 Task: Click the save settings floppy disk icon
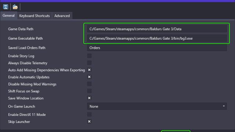click(6, 7)
